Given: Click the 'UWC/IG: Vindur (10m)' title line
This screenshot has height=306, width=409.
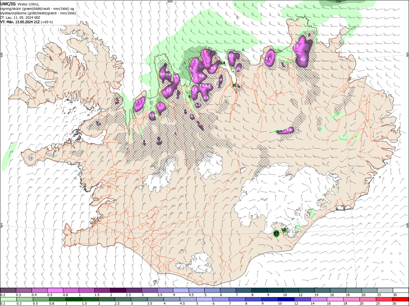Looking at the screenshot, I should pos(19,4).
